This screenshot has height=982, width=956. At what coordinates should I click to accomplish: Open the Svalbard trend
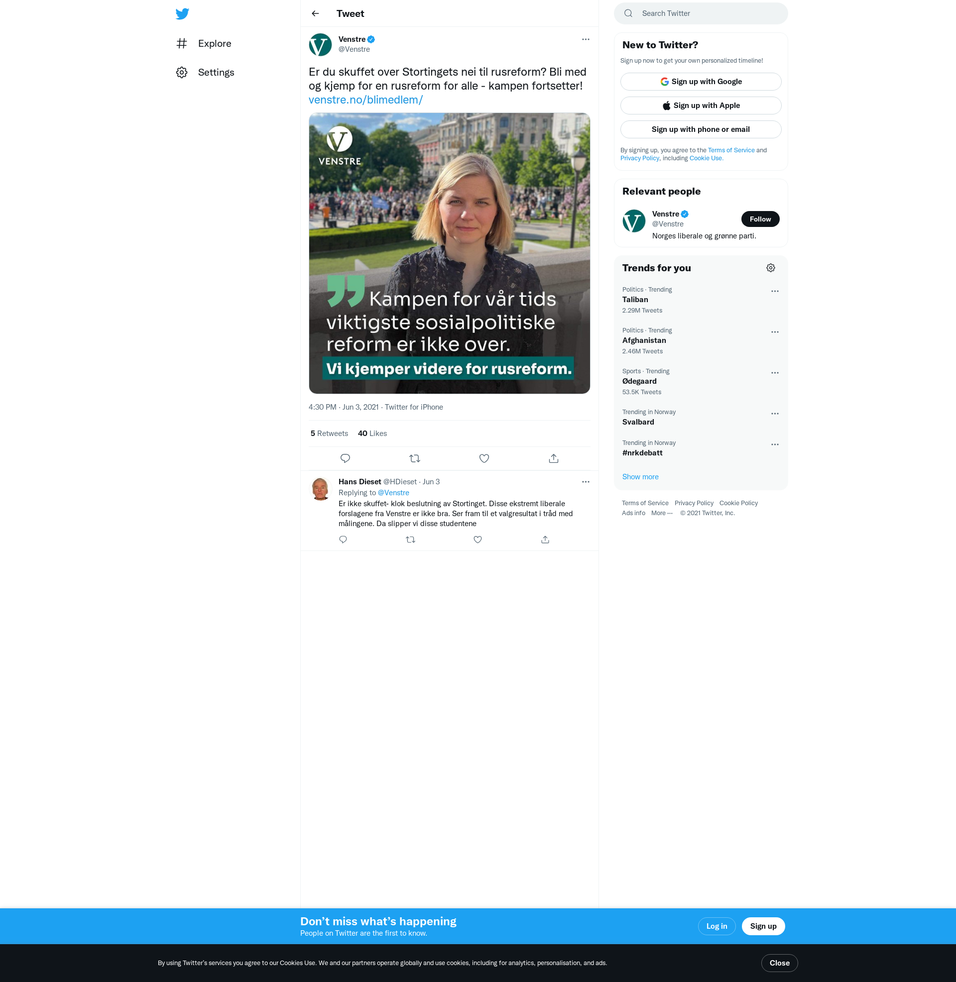coord(701,418)
